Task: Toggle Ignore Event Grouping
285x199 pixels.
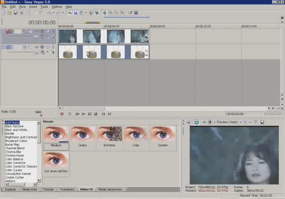Action: [x=97, y=13]
